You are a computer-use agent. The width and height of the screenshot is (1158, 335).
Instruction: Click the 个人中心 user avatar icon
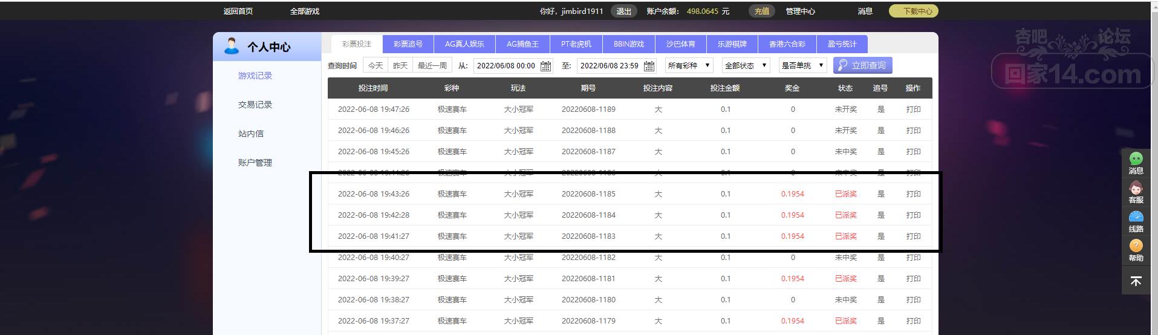coord(231,46)
